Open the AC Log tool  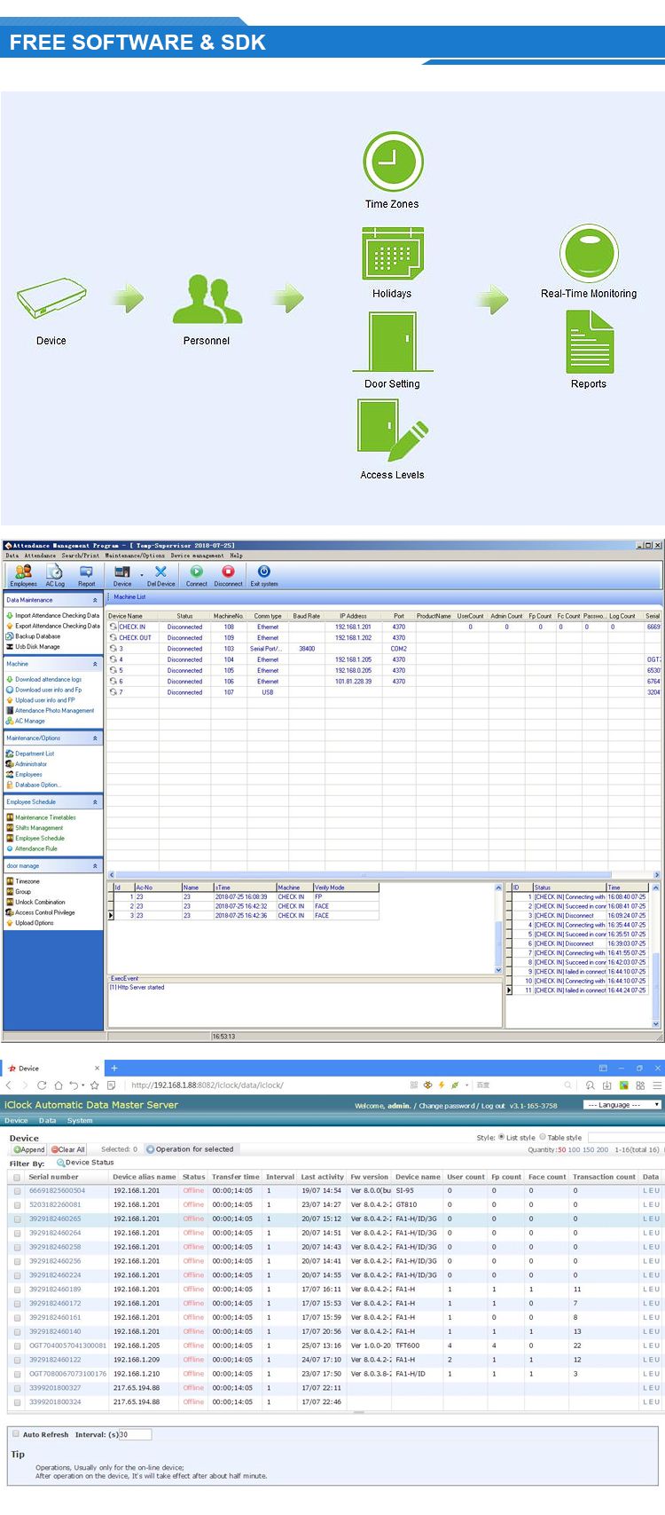(x=55, y=575)
